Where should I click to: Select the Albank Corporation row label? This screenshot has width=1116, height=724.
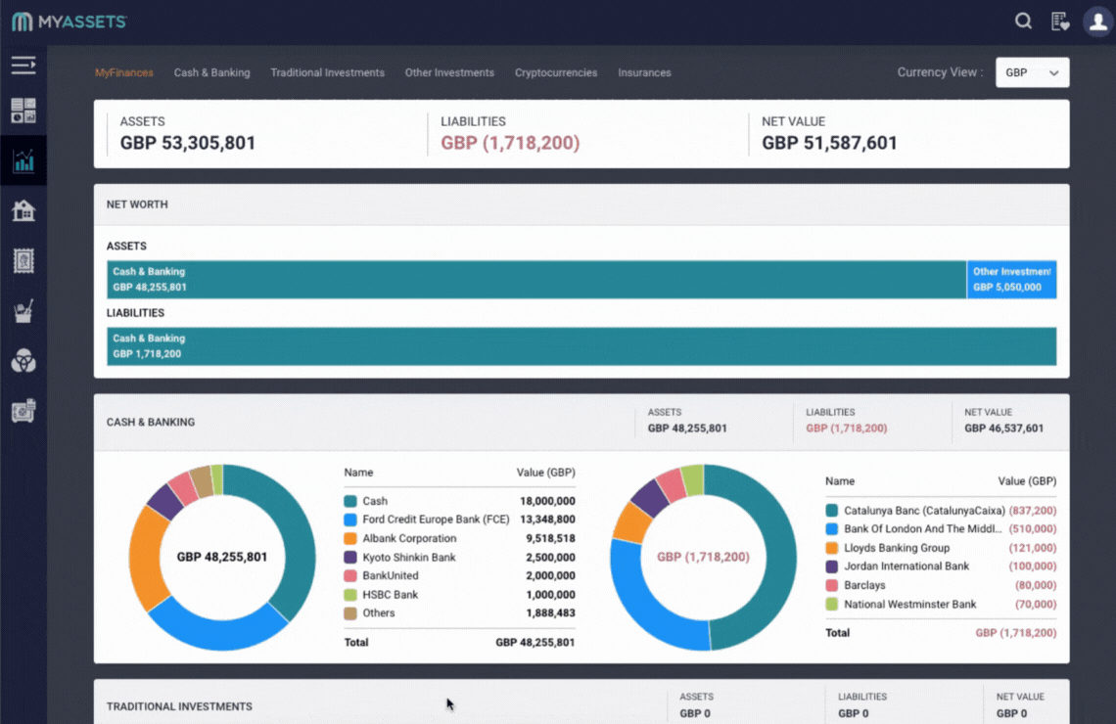click(x=409, y=538)
